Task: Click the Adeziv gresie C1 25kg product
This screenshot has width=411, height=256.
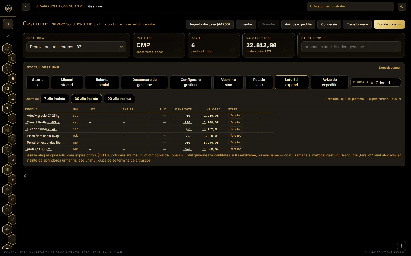Action: coord(43,116)
